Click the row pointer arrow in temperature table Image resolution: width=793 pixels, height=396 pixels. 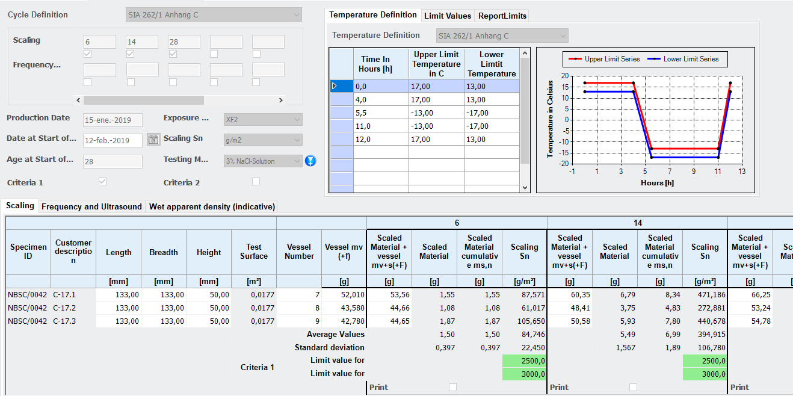pos(335,86)
